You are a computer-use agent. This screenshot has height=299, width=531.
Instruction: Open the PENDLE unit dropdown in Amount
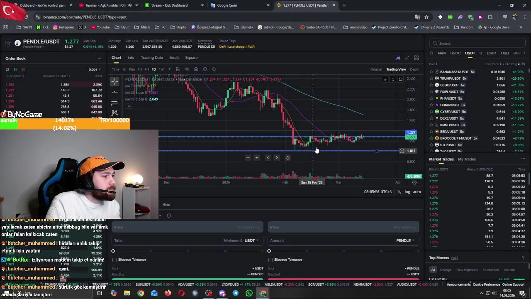[x=405, y=240]
